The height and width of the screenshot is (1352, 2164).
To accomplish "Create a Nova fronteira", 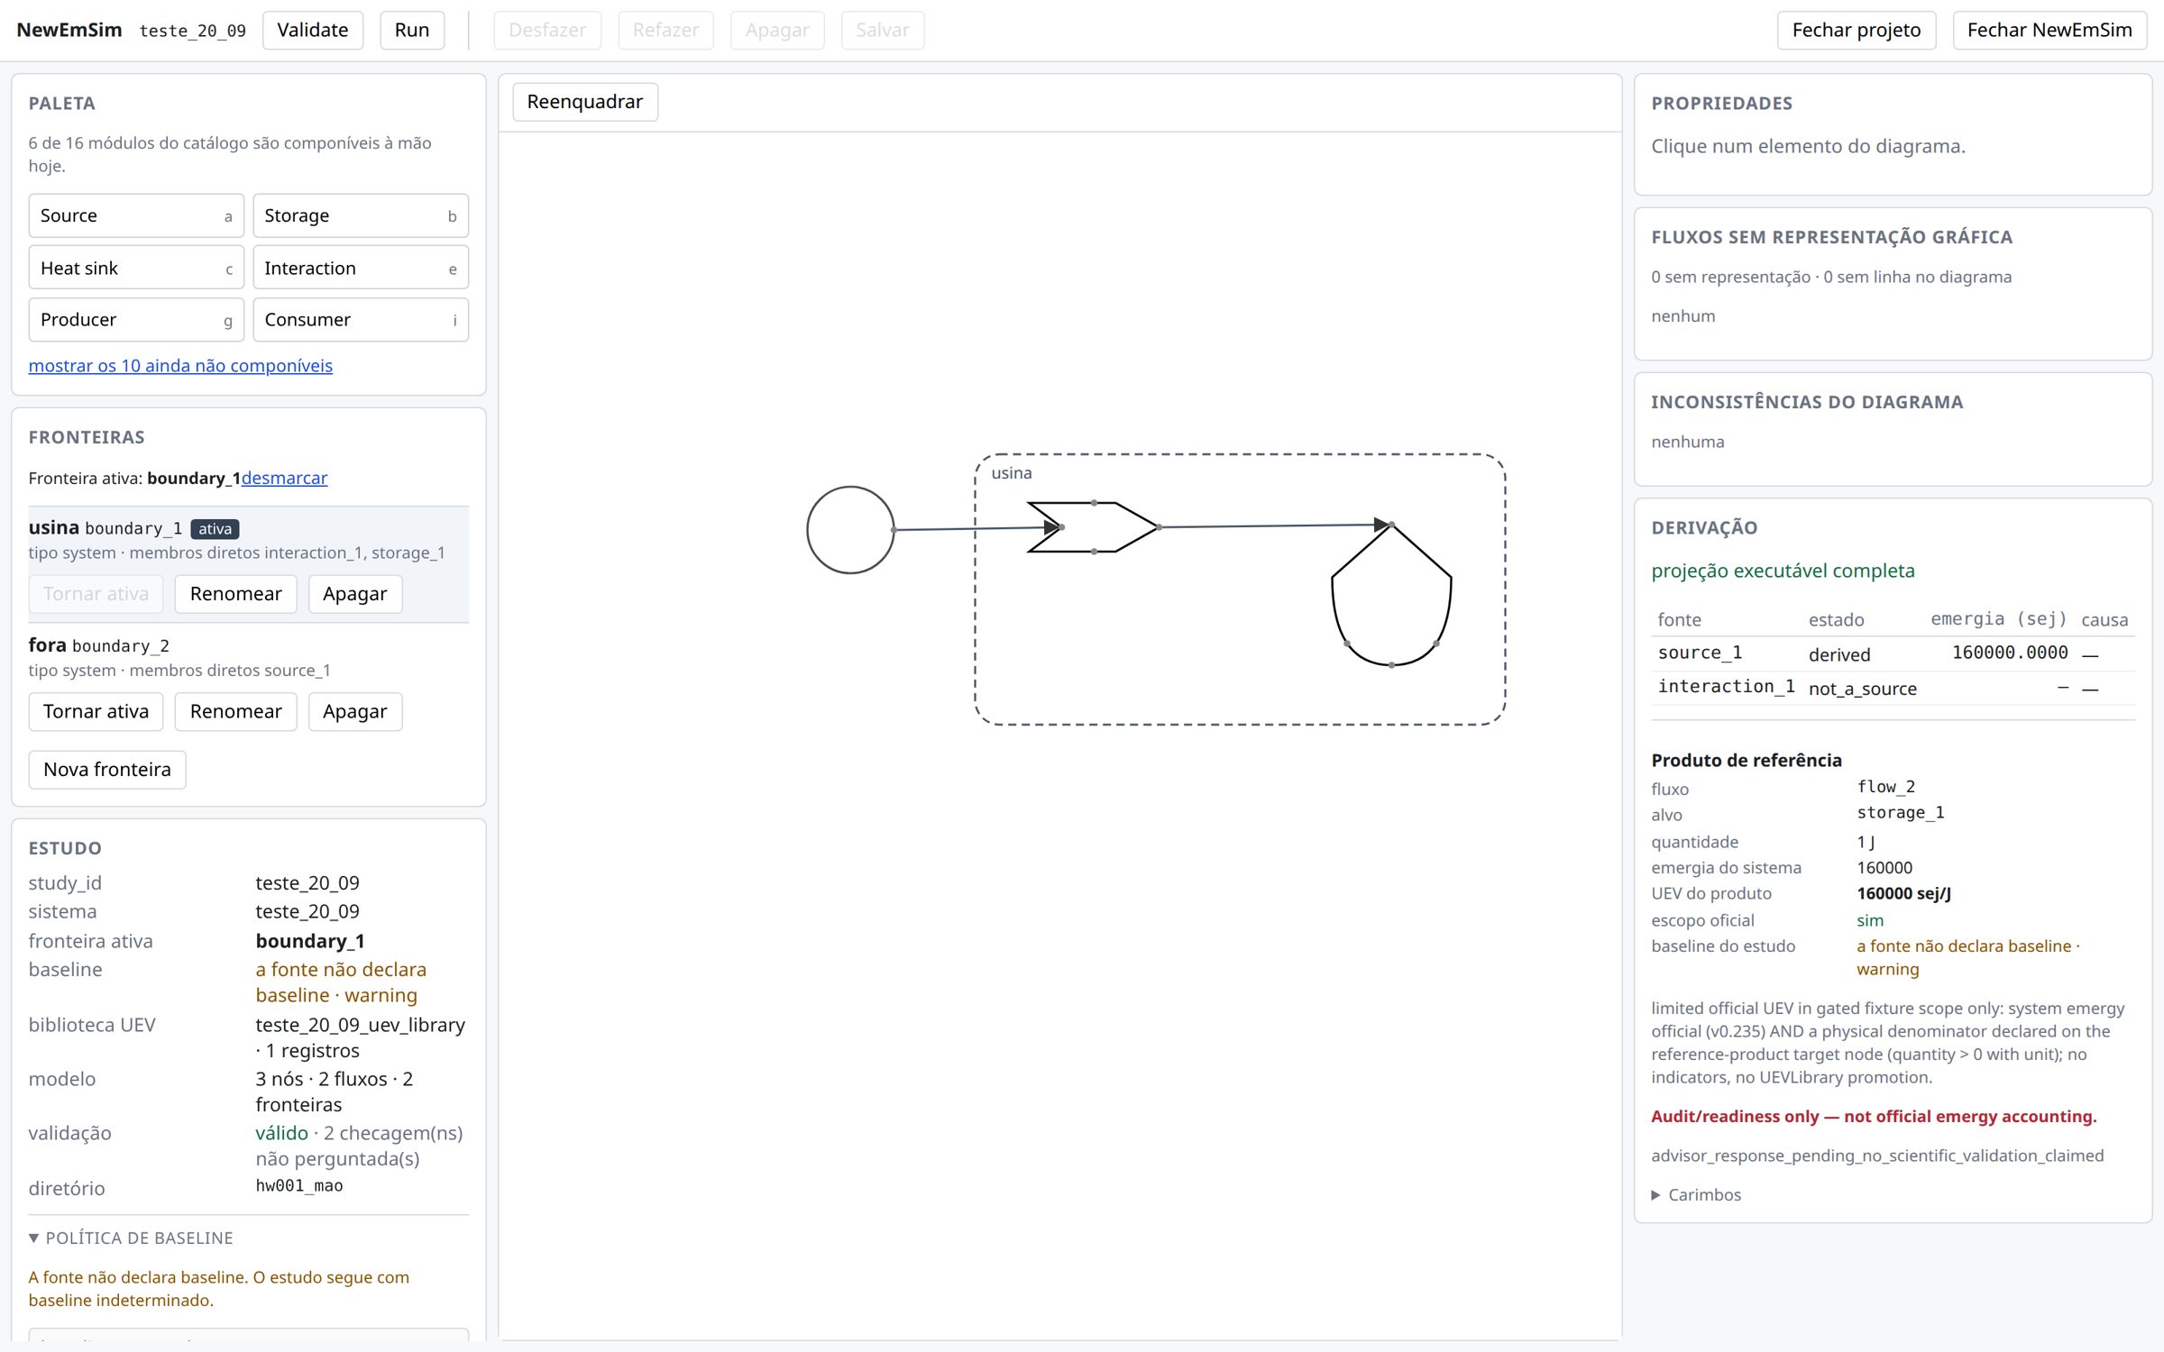I will pyautogui.click(x=107, y=770).
